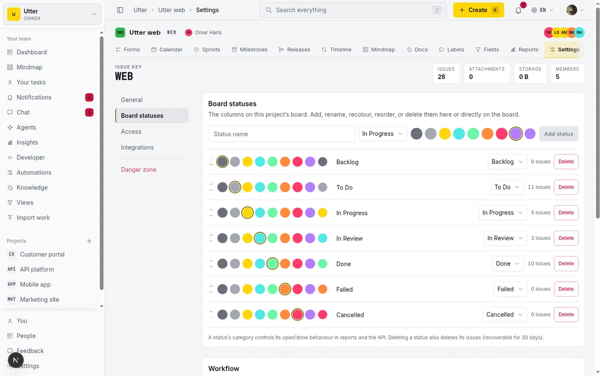This screenshot has height=376, width=601.
Task: Open the user avatar menu
Action: click(x=575, y=10)
